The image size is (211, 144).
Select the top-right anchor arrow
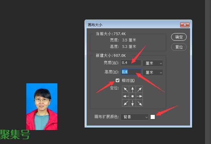pos(139,89)
